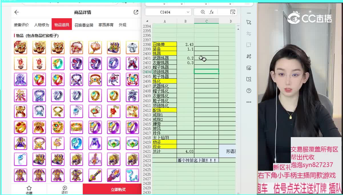The image size is (343, 195).
Task: Click the leaf style icon in sidebar
Action: [x=249, y=68]
